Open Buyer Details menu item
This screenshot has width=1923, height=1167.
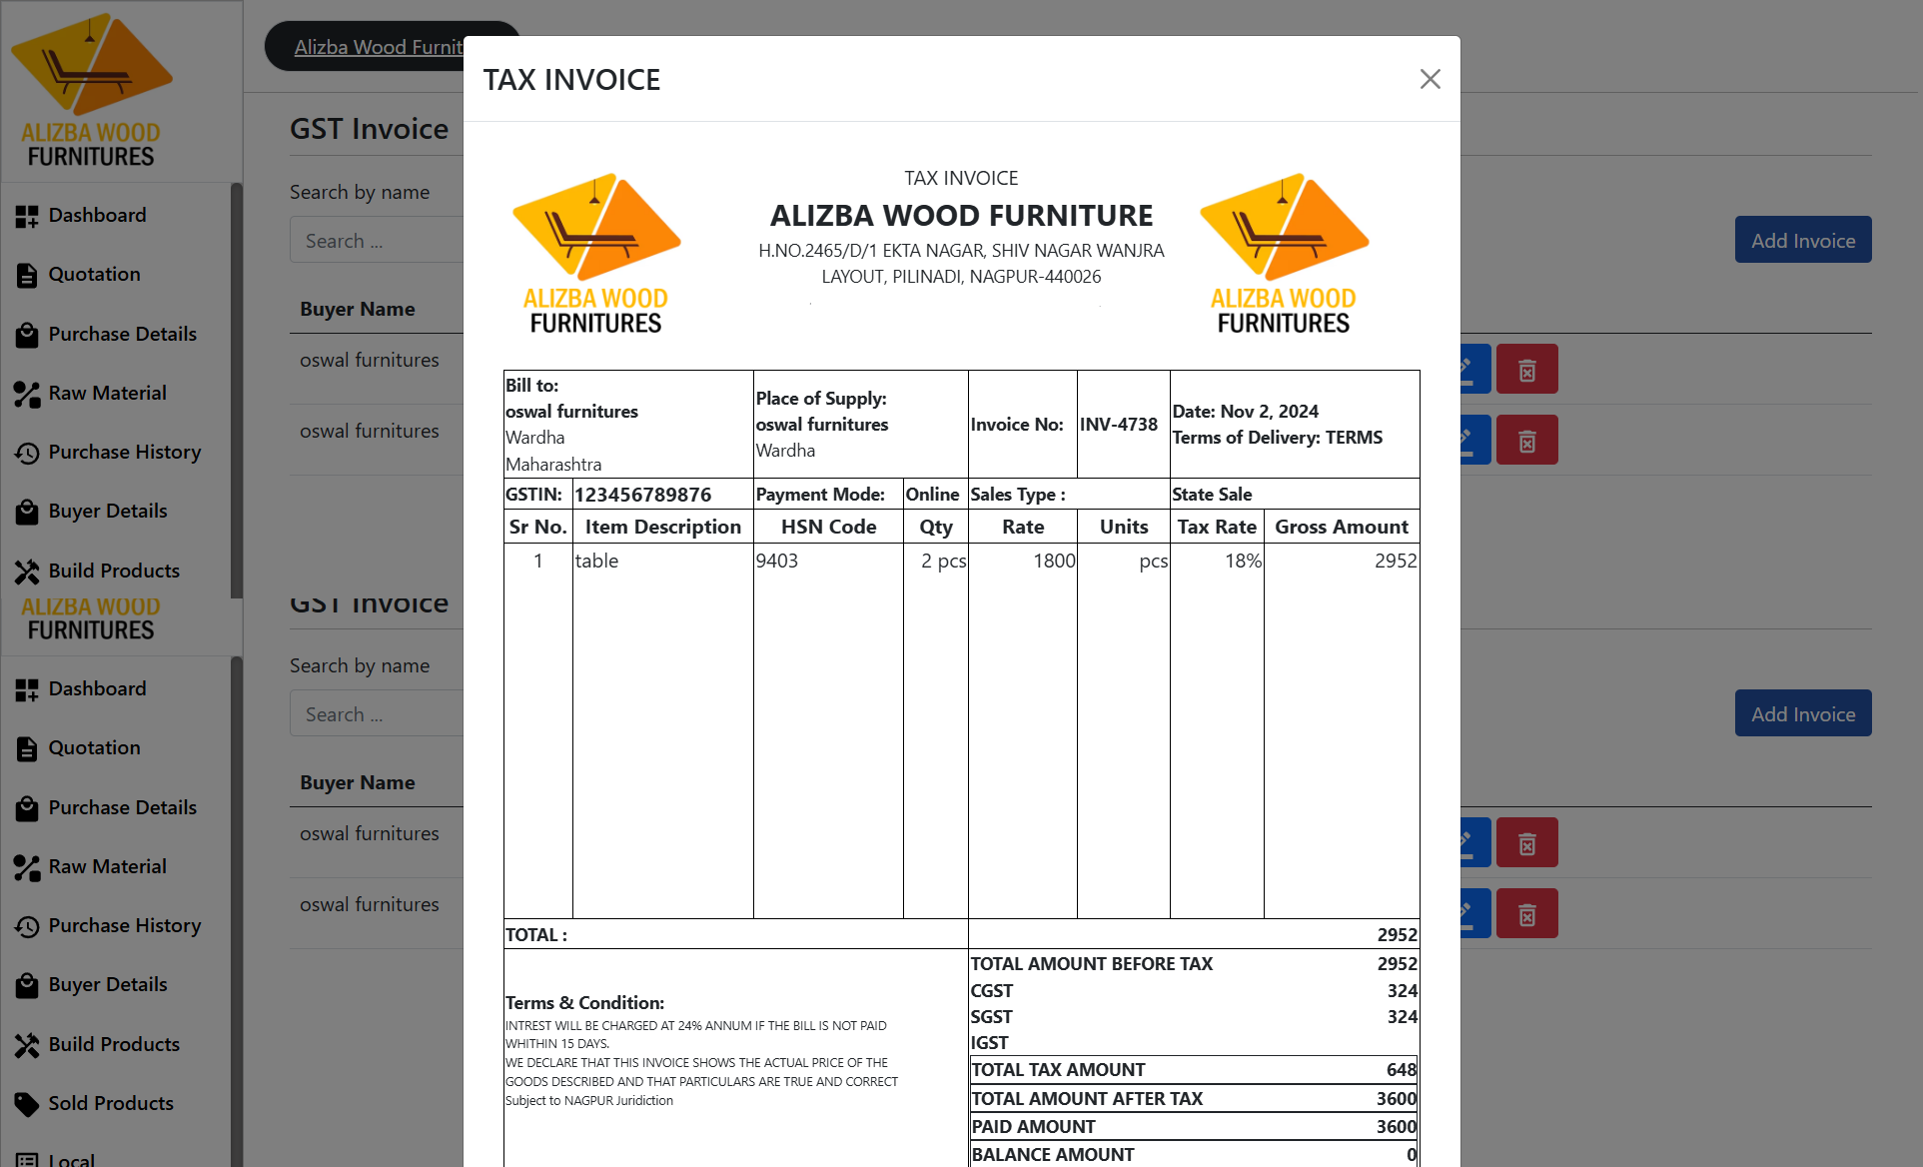tap(108, 511)
